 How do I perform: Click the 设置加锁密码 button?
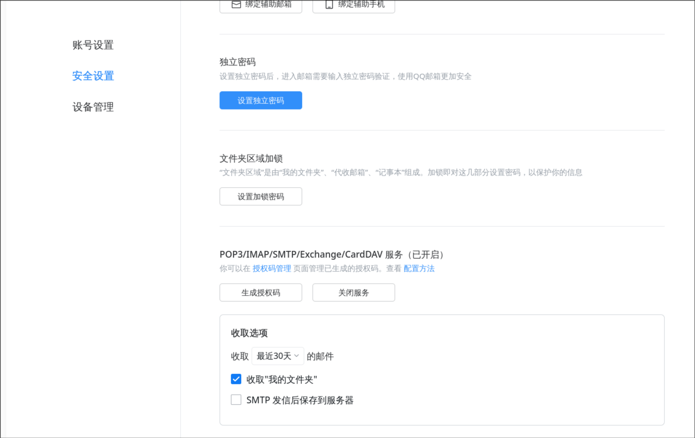tap(261, 196)
